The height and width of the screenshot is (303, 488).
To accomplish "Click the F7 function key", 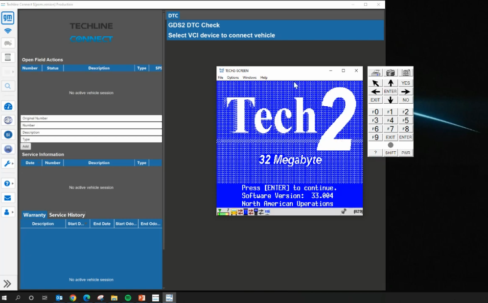I will pyautogui.click(x=390, y=129).
